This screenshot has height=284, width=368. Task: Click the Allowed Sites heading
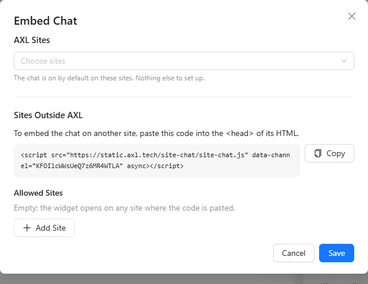point(39,193)
